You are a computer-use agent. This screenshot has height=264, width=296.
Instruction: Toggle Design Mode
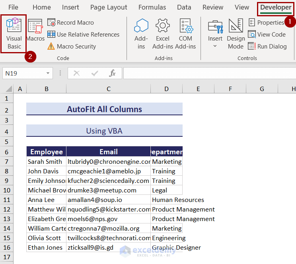[236, 34]
